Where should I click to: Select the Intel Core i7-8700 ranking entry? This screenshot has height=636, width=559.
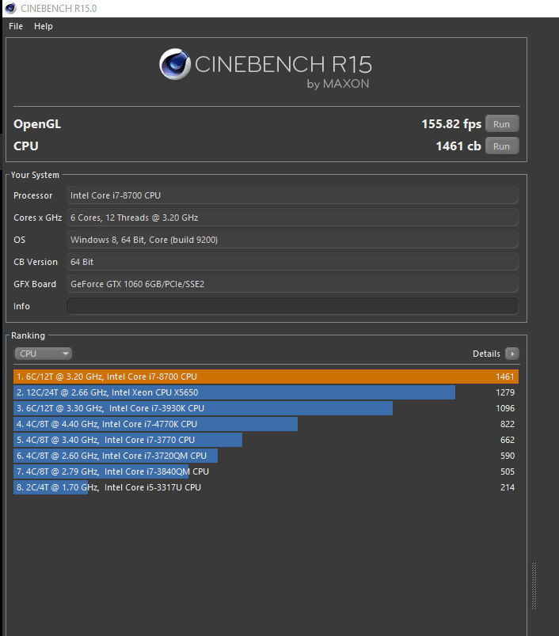coord(266,377)
